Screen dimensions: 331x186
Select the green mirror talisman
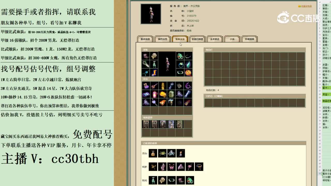(171, 94)
